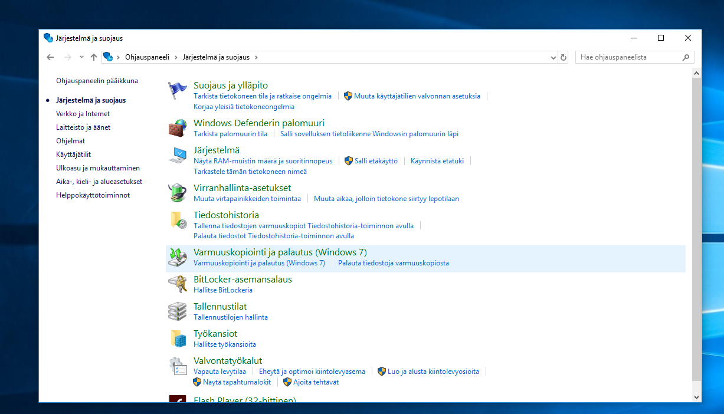Select Laitteisto ja äänet in sidebar
The width and height of the screenshot is (724, 414).
coord(83,127)
